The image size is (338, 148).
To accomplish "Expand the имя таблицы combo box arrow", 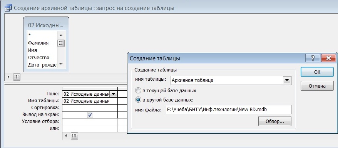I will pyautogui.click(x=287, y=80).
